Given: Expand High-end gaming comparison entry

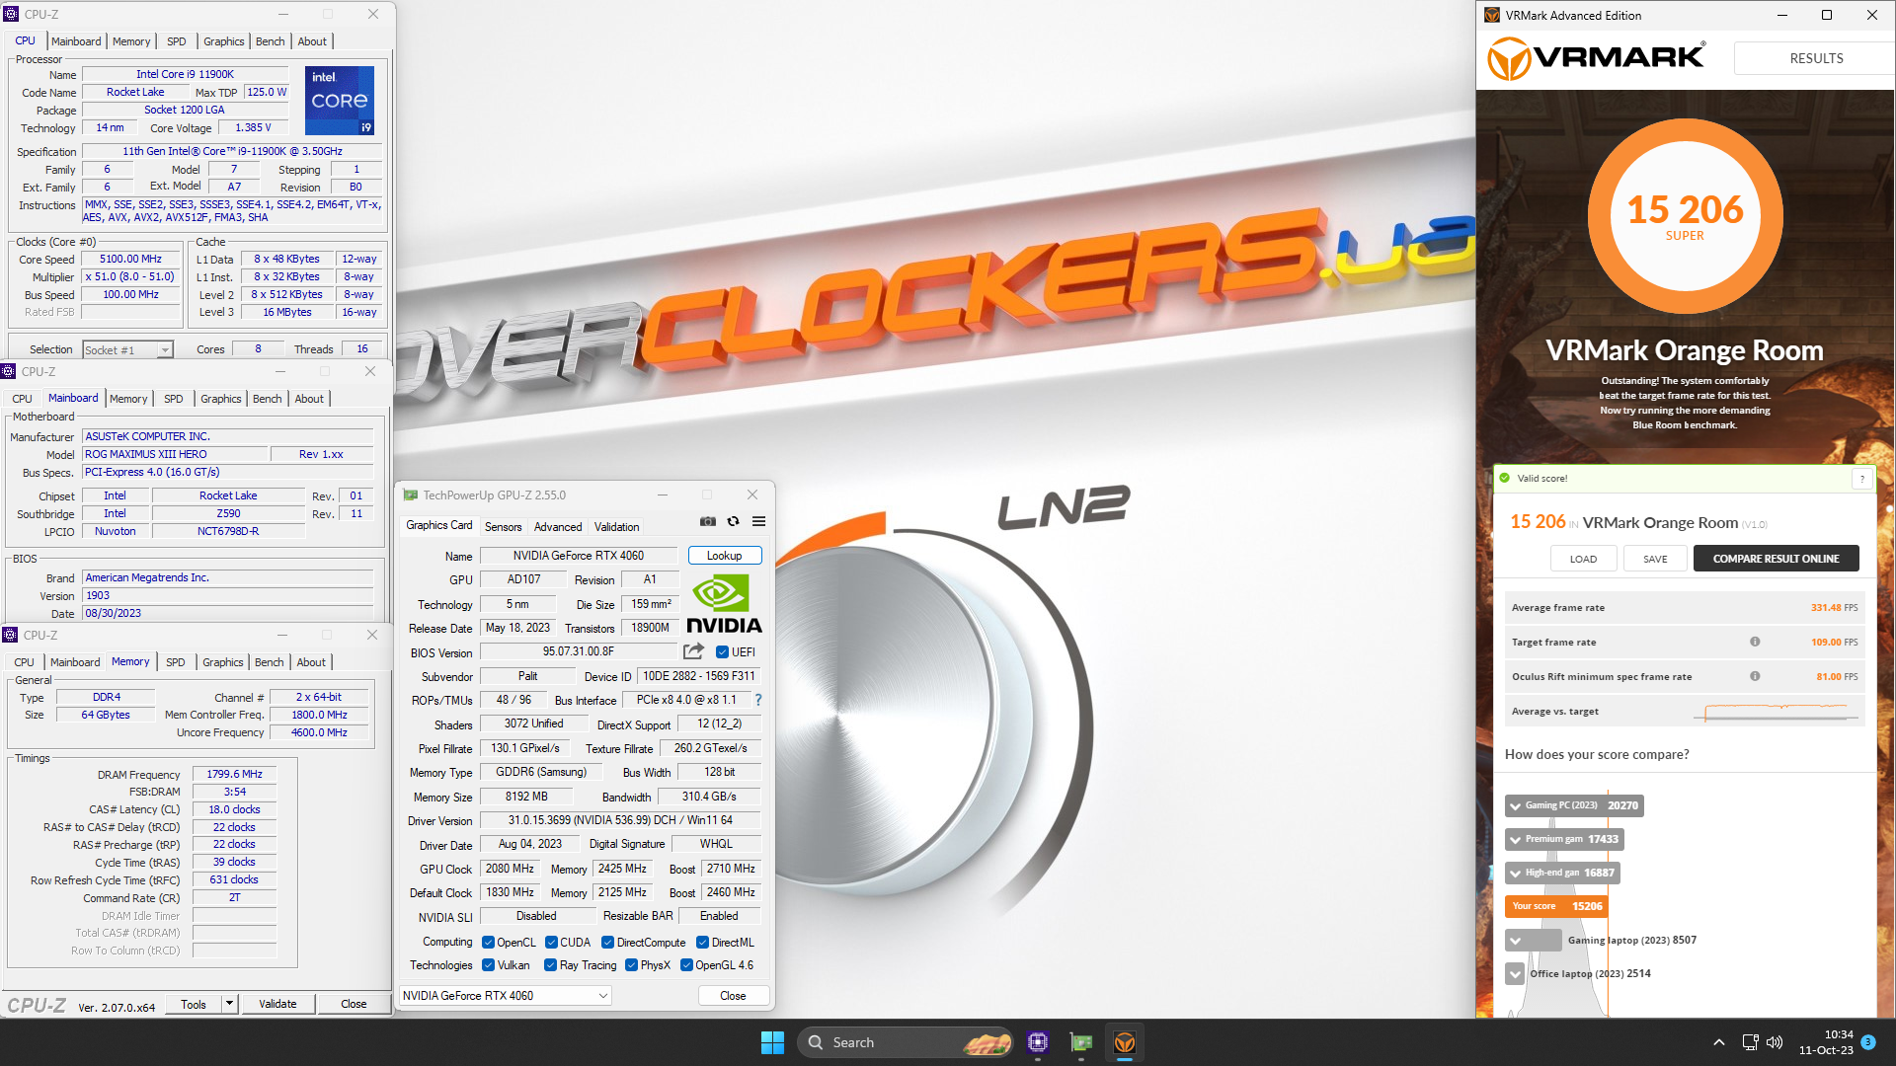Looking at the screenshot, I should coord(1515,873).
